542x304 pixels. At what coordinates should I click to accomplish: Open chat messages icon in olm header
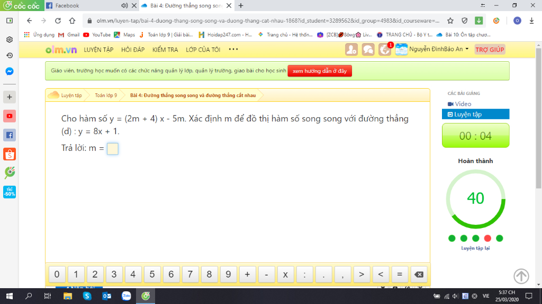click(x=368, y=50)
